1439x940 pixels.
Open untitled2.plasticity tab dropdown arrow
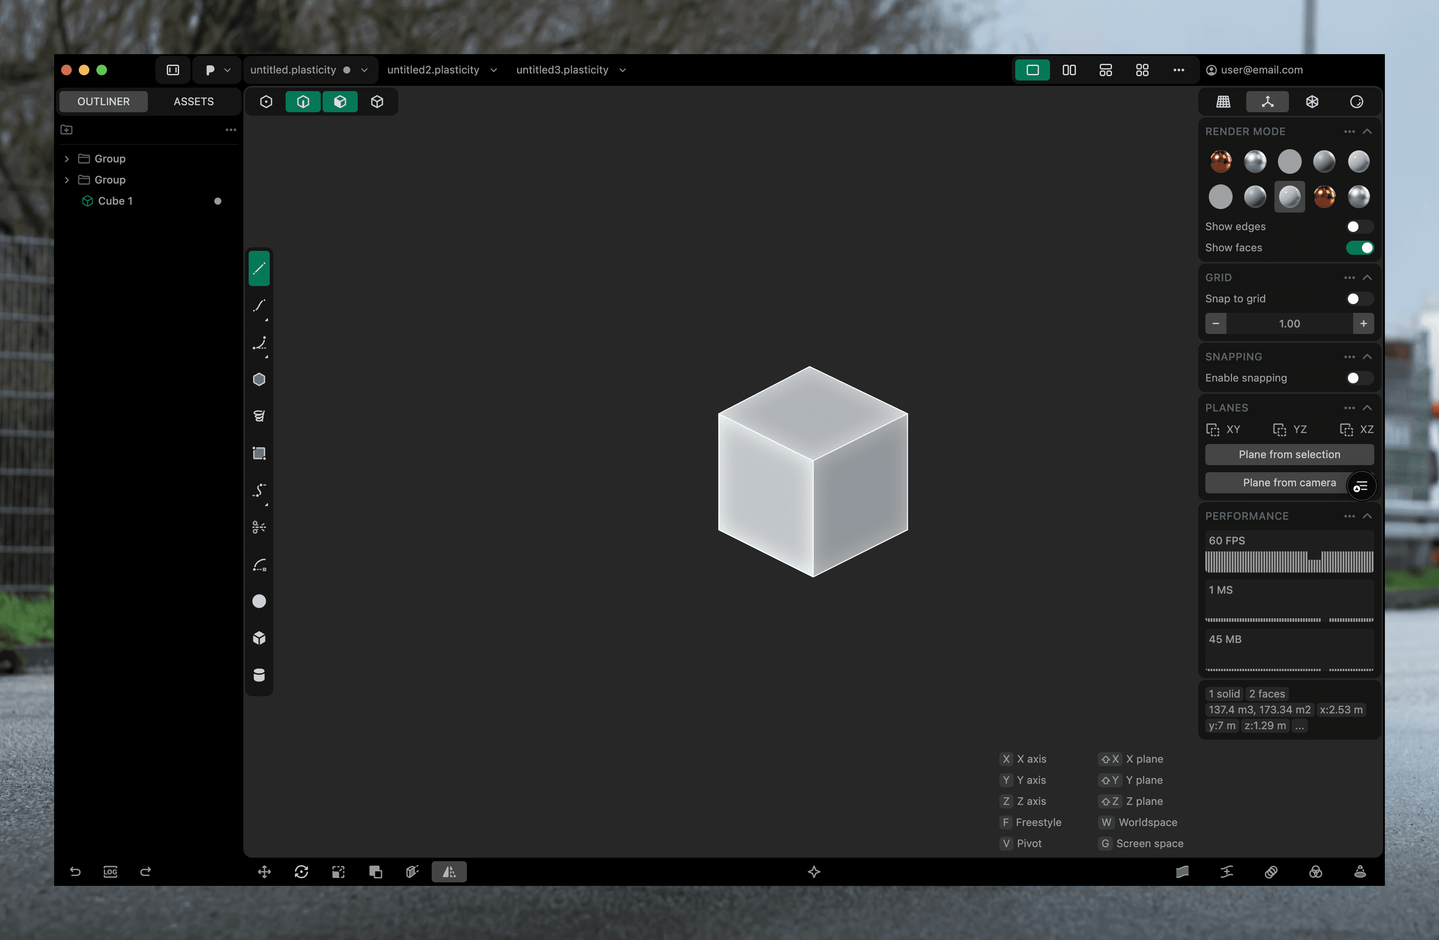pos(493,70)
